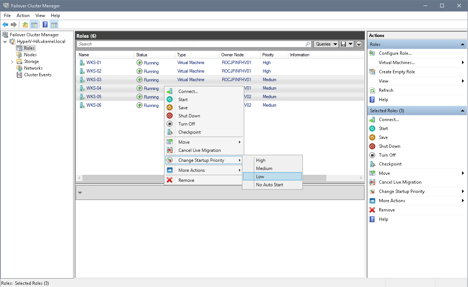Screen dimensions: 468x287
Task: Click the Checkpoint icon in context menu
Action: (170, 132)
